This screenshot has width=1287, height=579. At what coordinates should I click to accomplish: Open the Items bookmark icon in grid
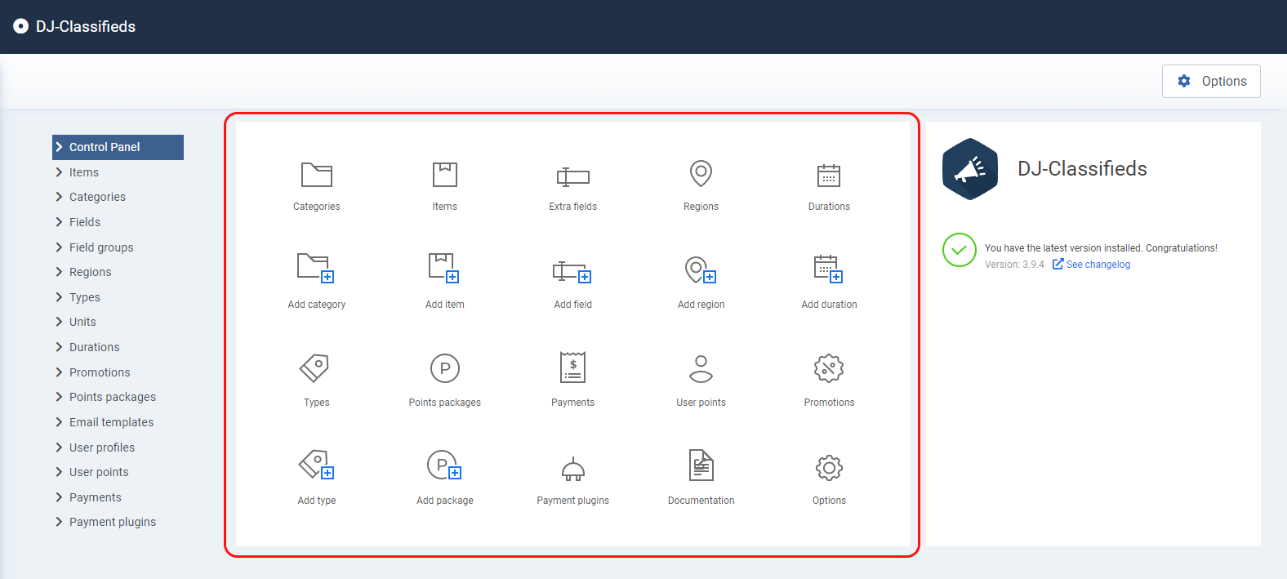pyautogui.click(x=445, y=175)
